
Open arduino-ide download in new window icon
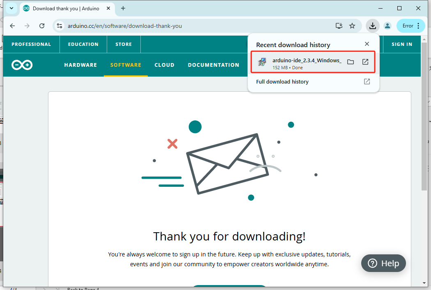pyautogui.click(x=365, y=62)
